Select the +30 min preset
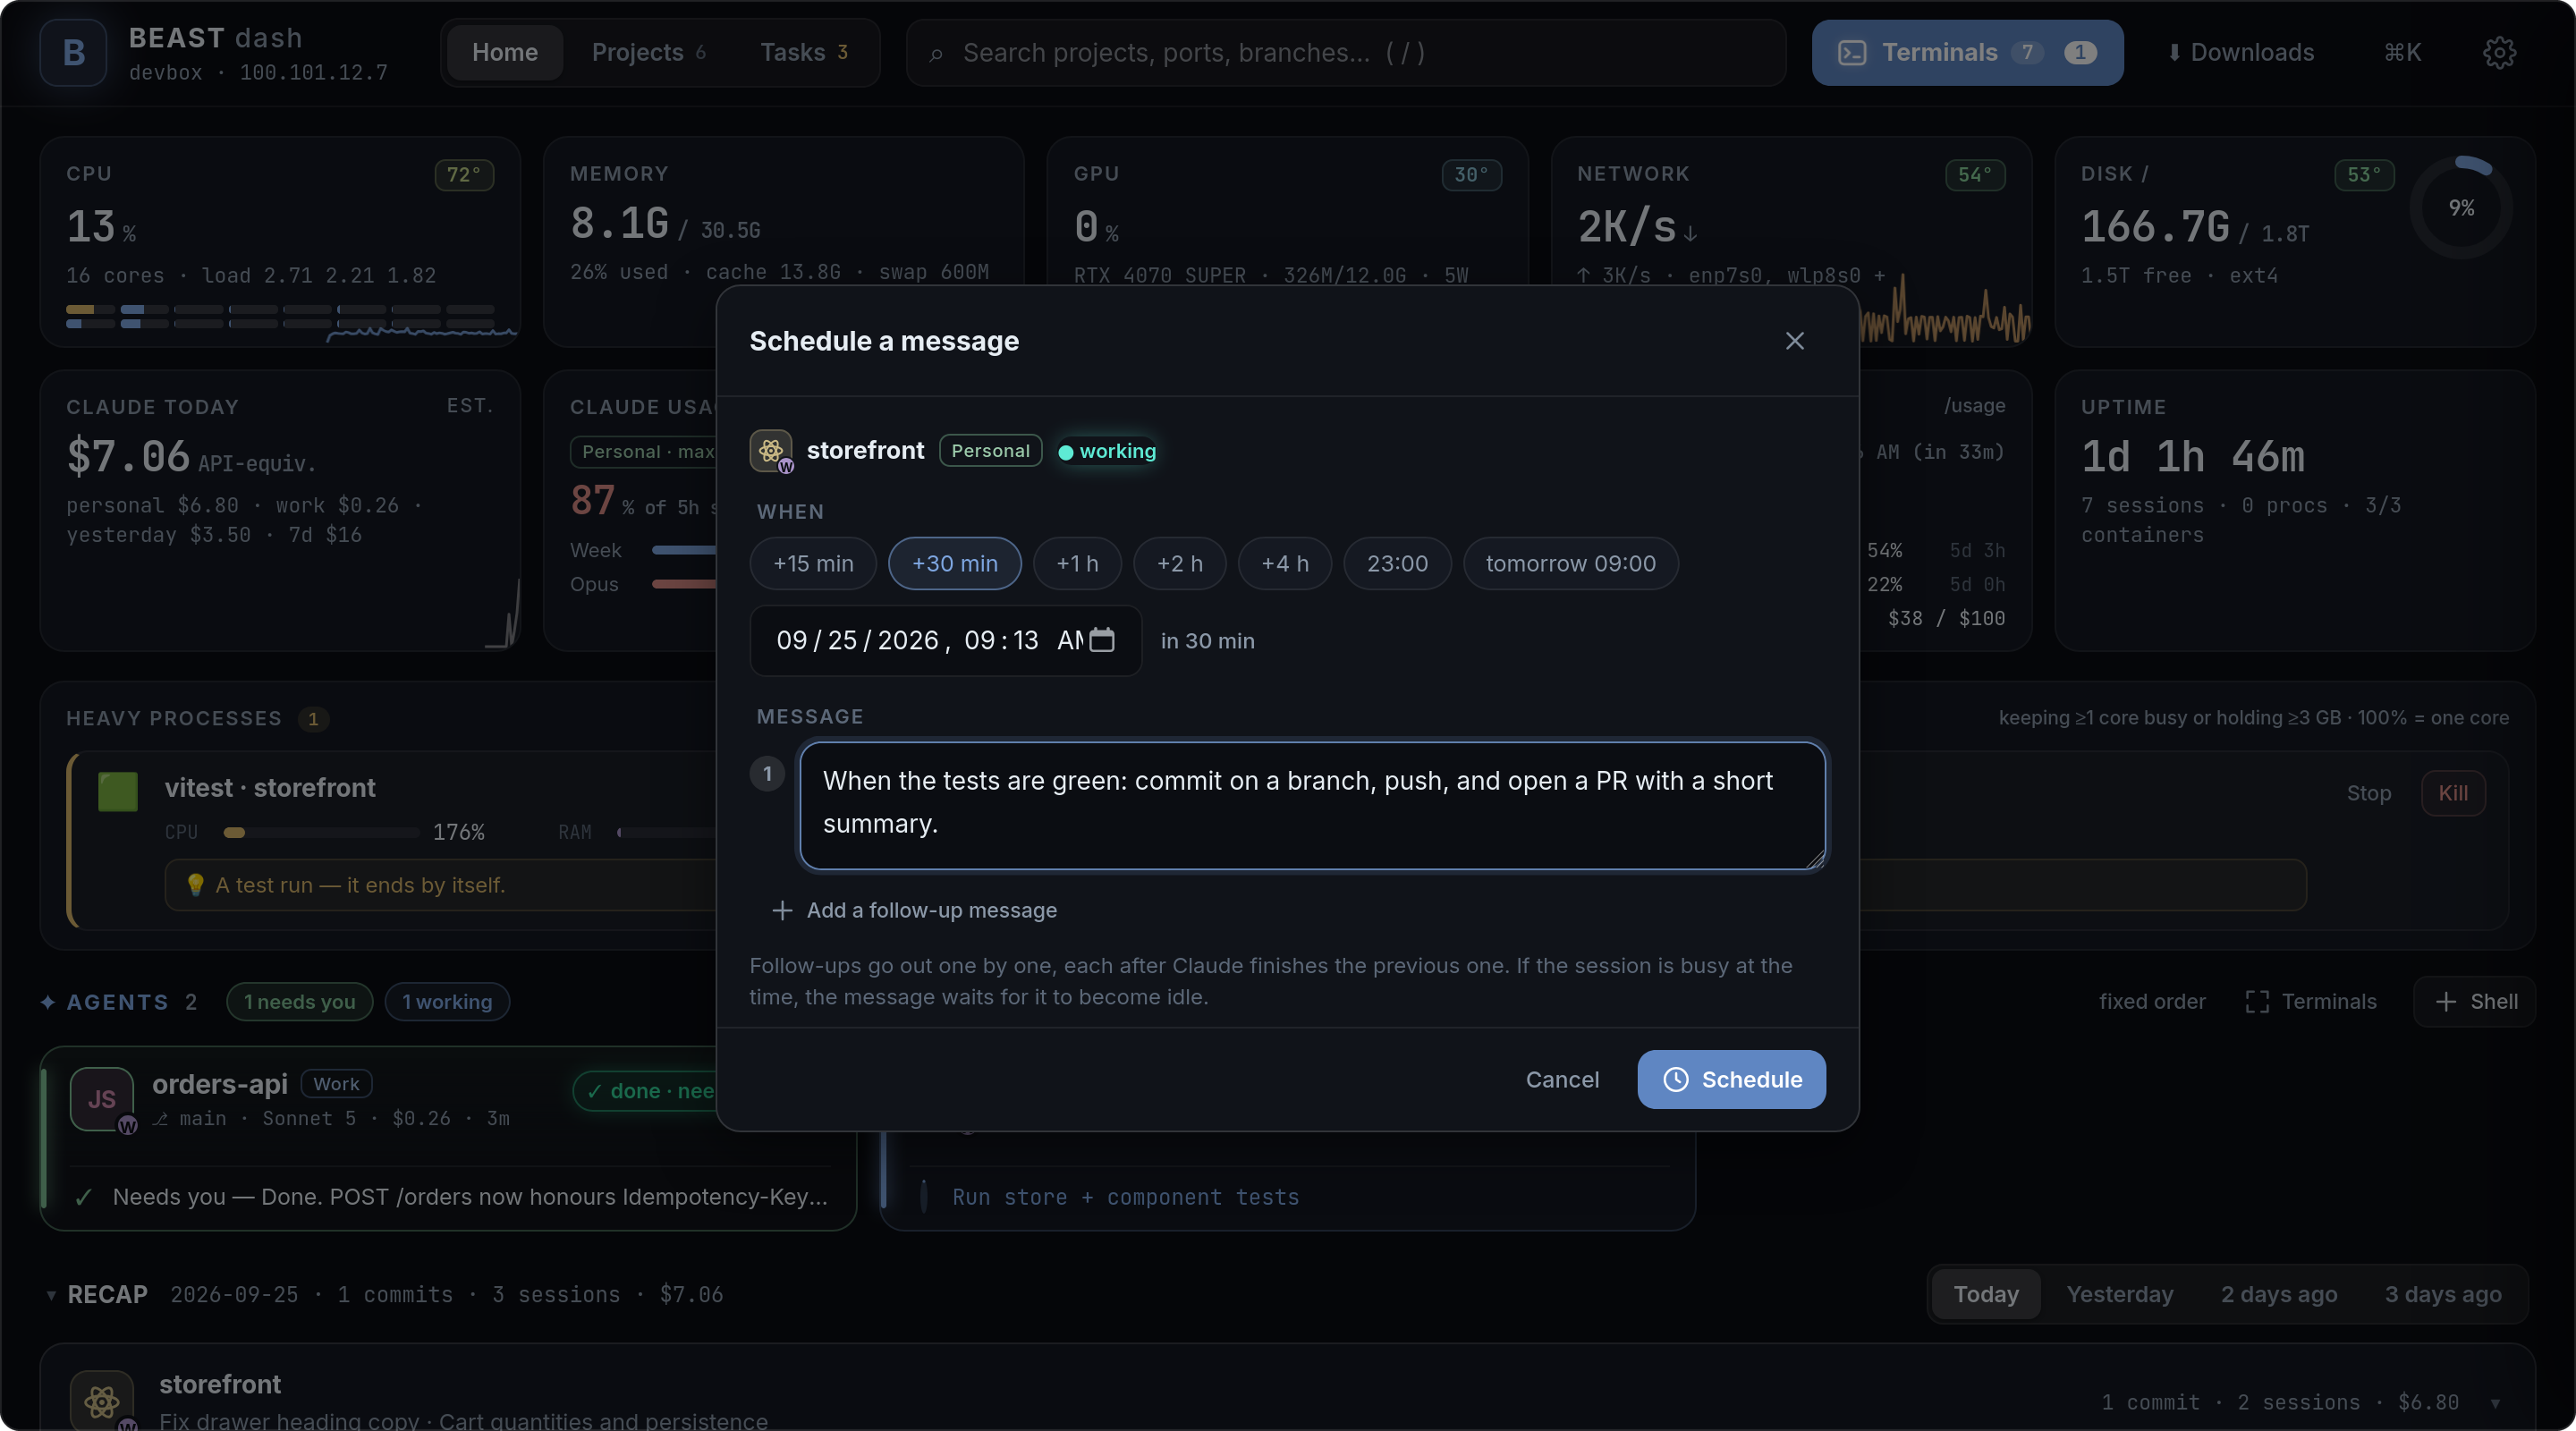2576x1431 pixels. pos(954,563)
